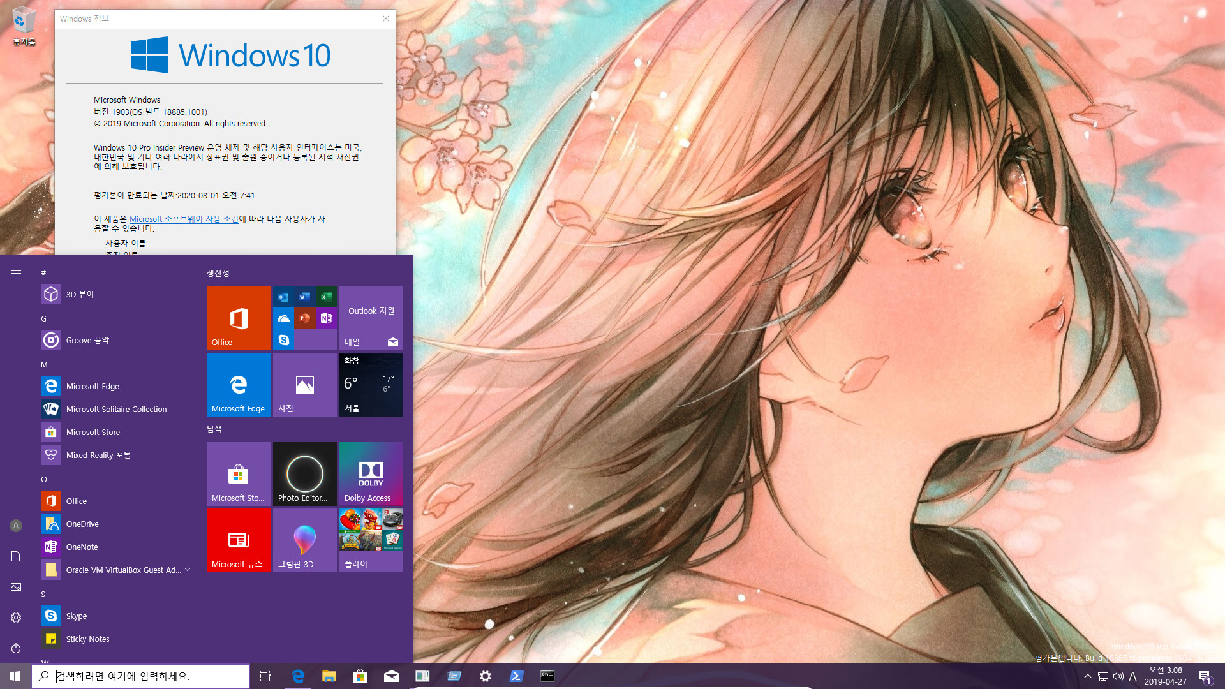Open the 그림판 3D tile
This screenshot has width=1225, height=689.
coord(305,540)
